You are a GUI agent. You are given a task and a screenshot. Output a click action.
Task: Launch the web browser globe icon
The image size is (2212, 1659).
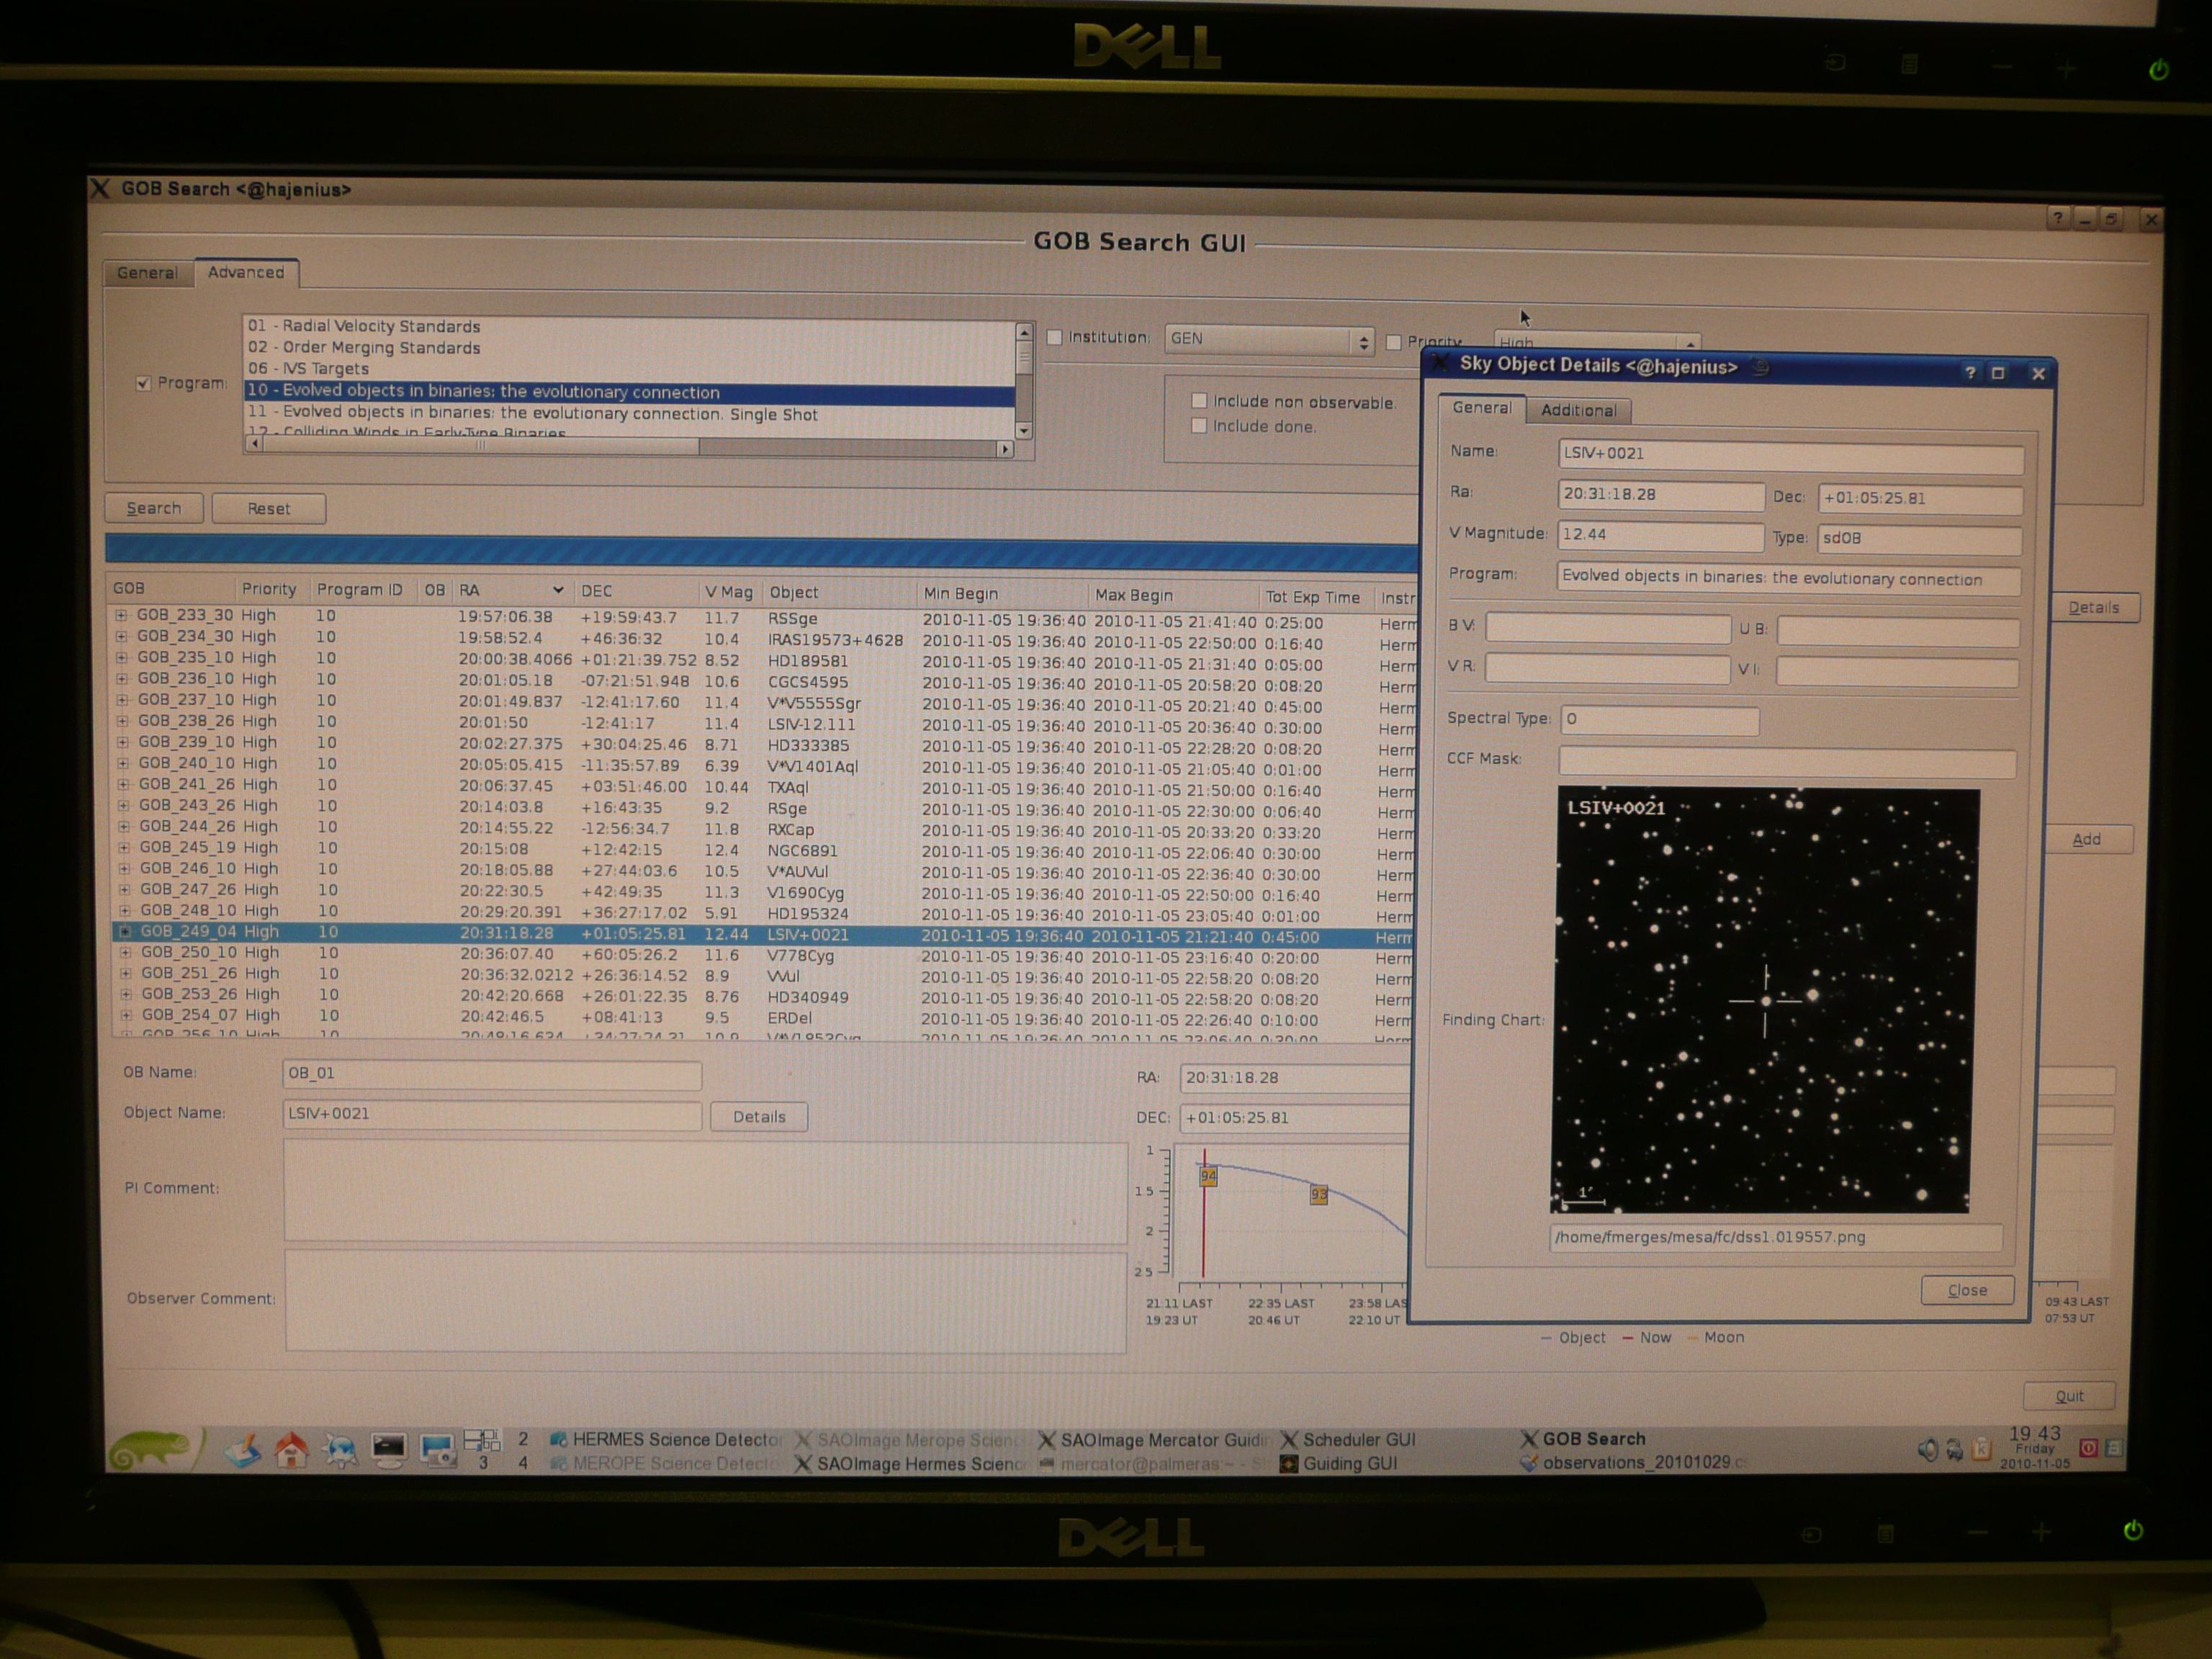[340, 1450]
